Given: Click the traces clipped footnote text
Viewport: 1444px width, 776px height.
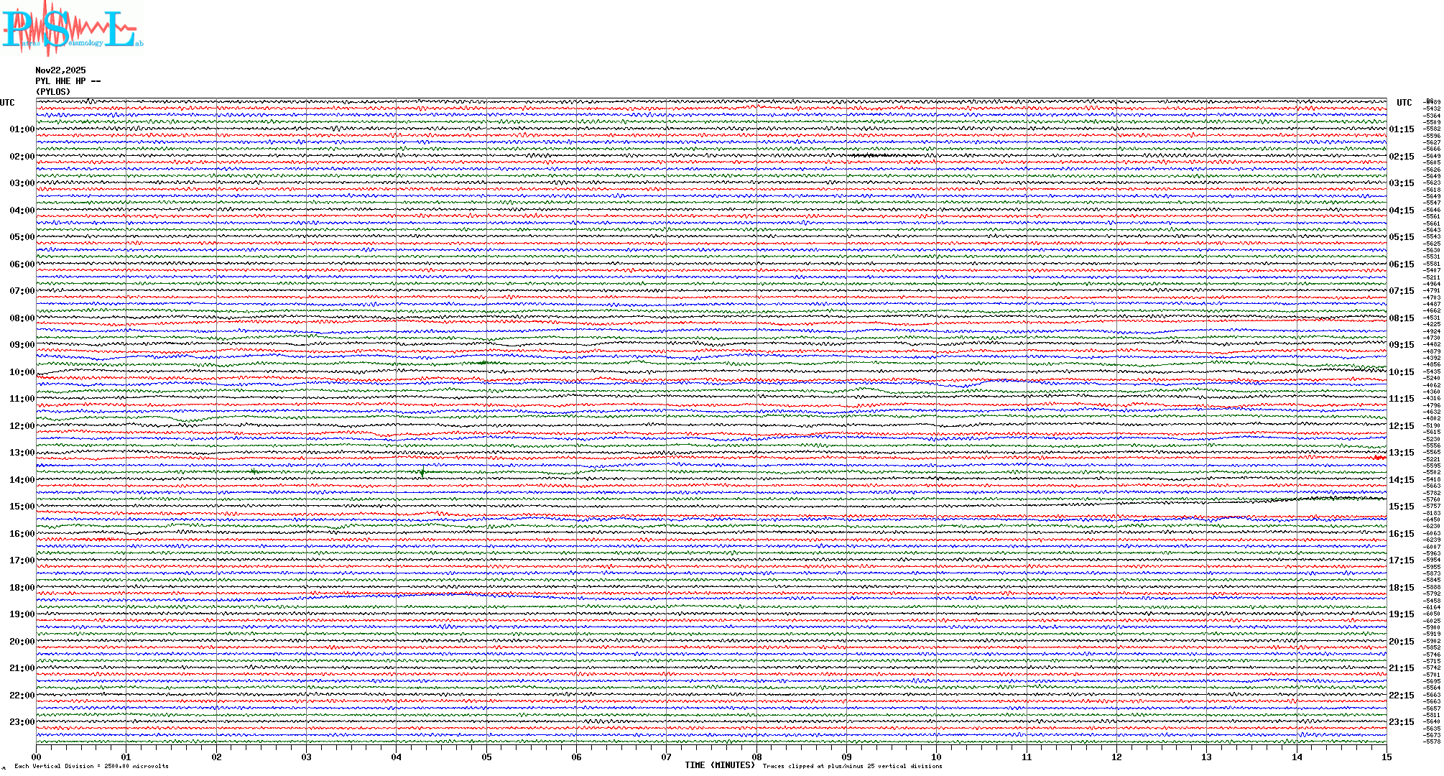Looking at the screenshot, I should 852,766.
